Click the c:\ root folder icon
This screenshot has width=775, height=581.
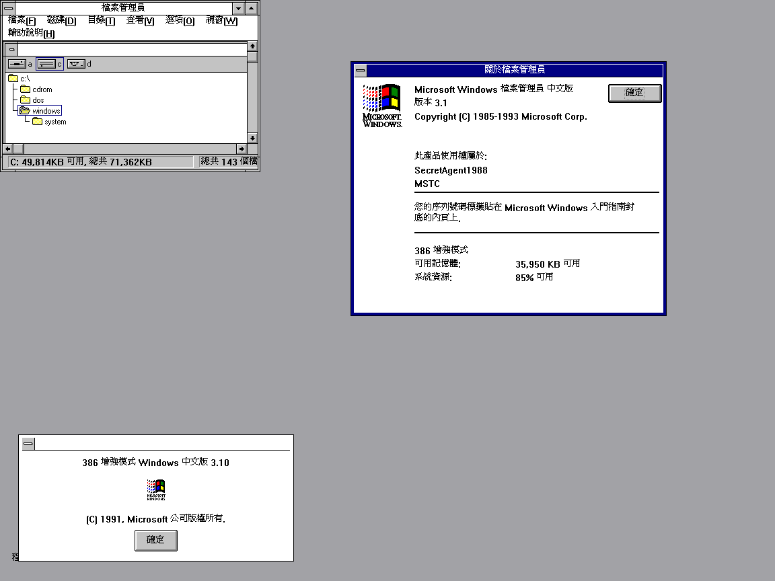coord(13,79)
